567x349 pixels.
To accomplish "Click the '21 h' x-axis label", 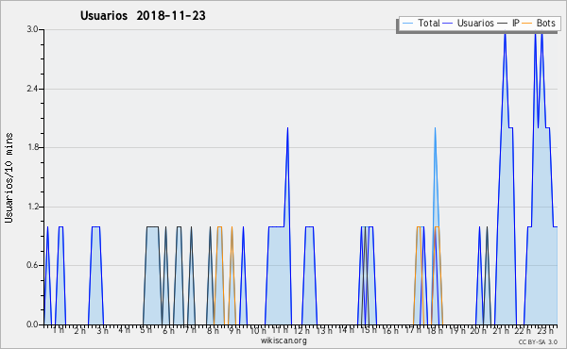I will tap(501, 330).
